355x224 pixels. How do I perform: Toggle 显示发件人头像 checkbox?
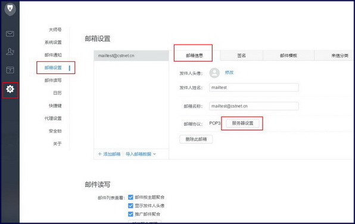(130, 206)
